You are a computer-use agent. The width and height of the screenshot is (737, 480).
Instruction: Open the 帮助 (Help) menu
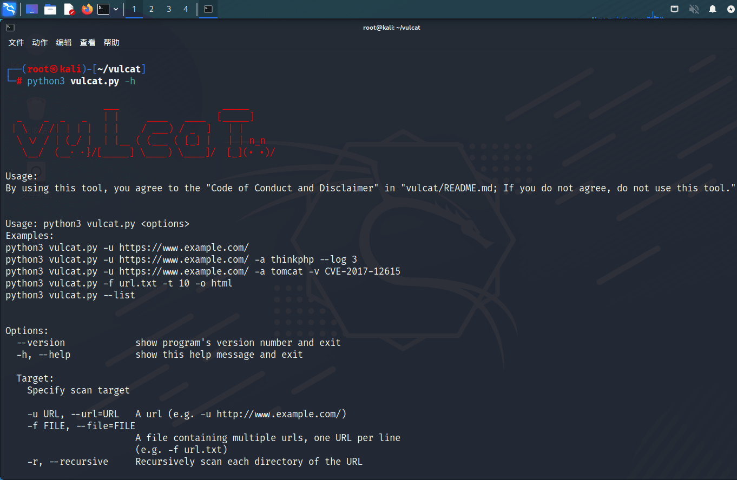coord(111,43)
